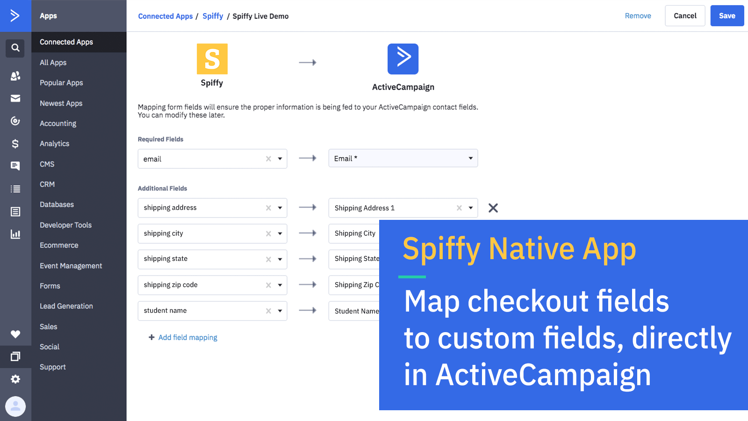Open the 'Shipping City' target field dropdown
Screen dimensions: 748x421
(x=354, y=233)
